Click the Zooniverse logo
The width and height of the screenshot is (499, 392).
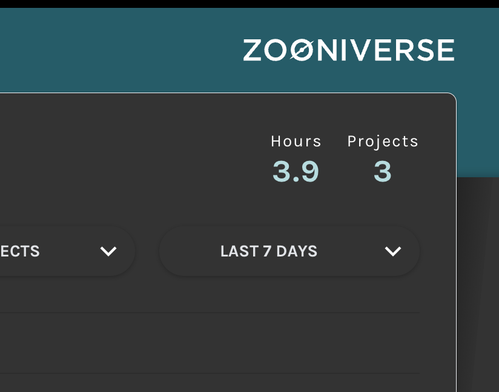click(x=348, y=50)
